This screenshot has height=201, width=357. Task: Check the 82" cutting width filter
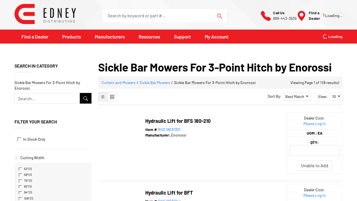pos(20,187)
